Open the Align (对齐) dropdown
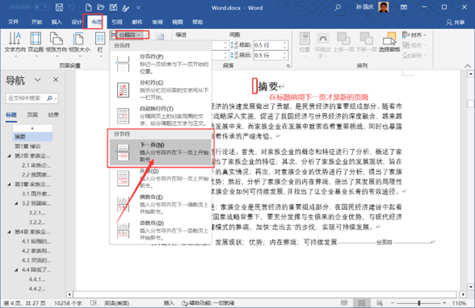Viewport: 475px width, 308px height. (x=415, y=35)
